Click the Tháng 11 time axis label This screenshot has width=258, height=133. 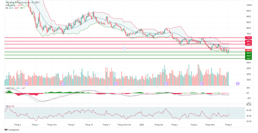(107, 125)
